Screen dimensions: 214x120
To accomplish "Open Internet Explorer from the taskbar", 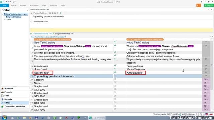I will [18, 118].
